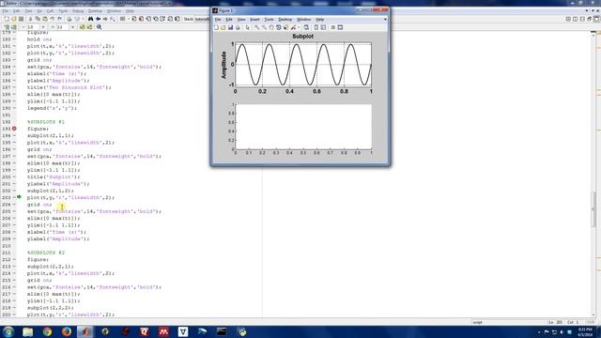Click Clear all breakpoints icon in Editor toolbar
This screenshot has height=338, width=601.
point(141,19)
